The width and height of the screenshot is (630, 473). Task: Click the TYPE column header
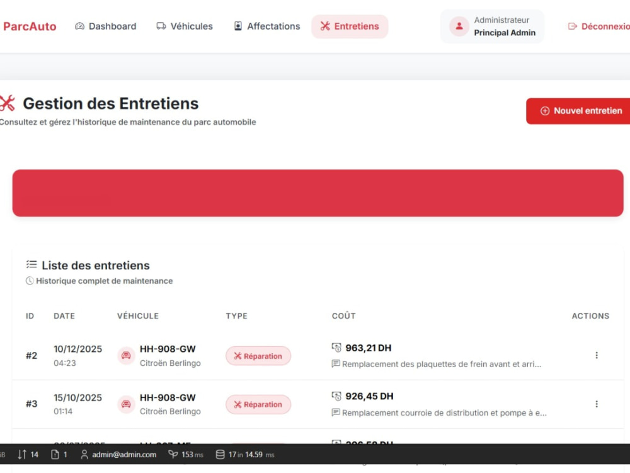[x=236, y=316]
